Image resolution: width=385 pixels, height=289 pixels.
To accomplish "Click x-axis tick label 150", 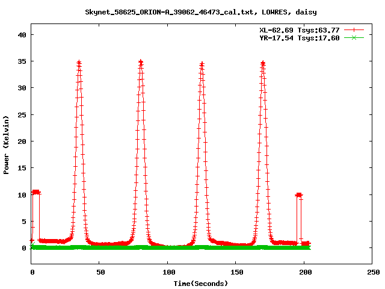I will point(236,272).
